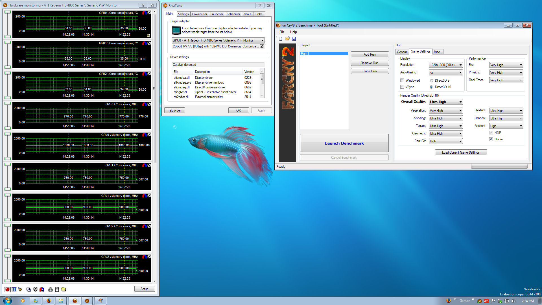Viewport: 542px width, 305px height.
Task: Open the RivaTuner target adapter dropdown
Action: pos(218,40)
